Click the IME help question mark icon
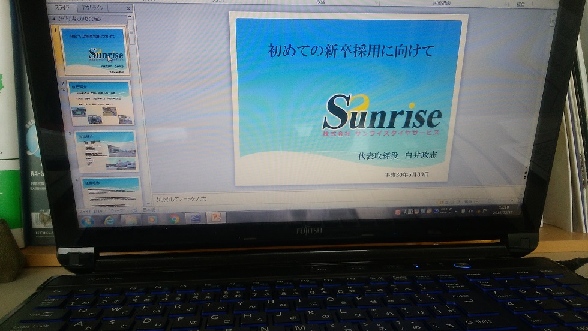The height and width of the screenshot is (331, 588). pyautogui.click(x=436, y=211)
